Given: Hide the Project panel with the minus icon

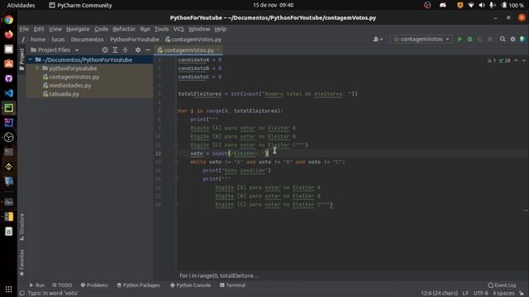Looking at the screenshot, I should 148,49.
